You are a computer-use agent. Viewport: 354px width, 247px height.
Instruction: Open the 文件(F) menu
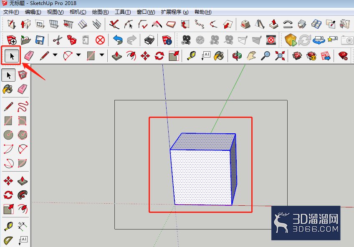click(x=11, y=12)
